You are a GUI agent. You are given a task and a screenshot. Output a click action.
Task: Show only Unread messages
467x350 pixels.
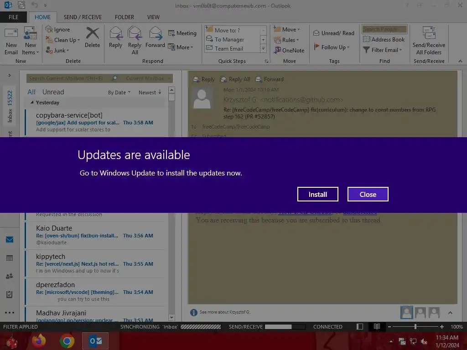53,92
